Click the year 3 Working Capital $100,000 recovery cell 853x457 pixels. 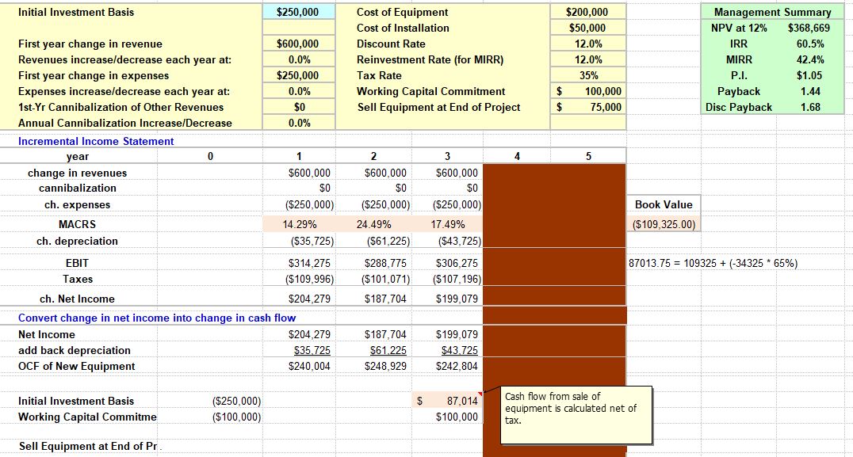[x=447, y=417]
